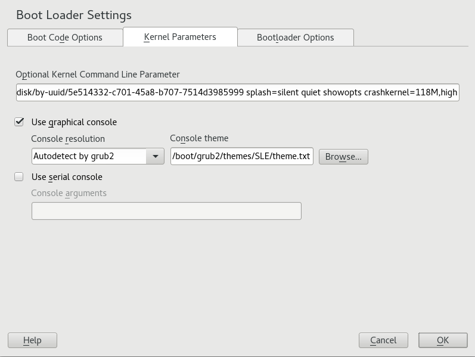
Task: Click the Console arguments text field
Action: (x=166, y=211)
